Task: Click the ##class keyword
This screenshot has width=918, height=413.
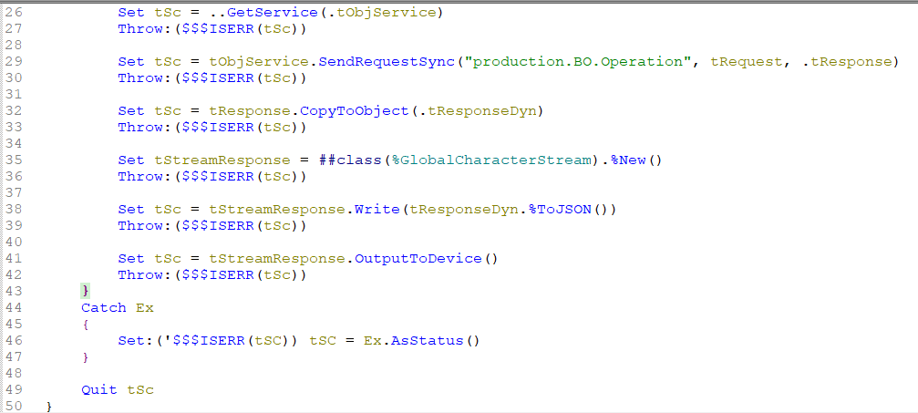Action: point(351,160)
